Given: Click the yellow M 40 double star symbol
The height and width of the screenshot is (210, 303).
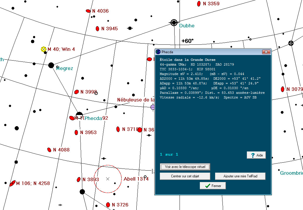Looking at the screenshot, I should pyautogui.click(x=43, y=49).
